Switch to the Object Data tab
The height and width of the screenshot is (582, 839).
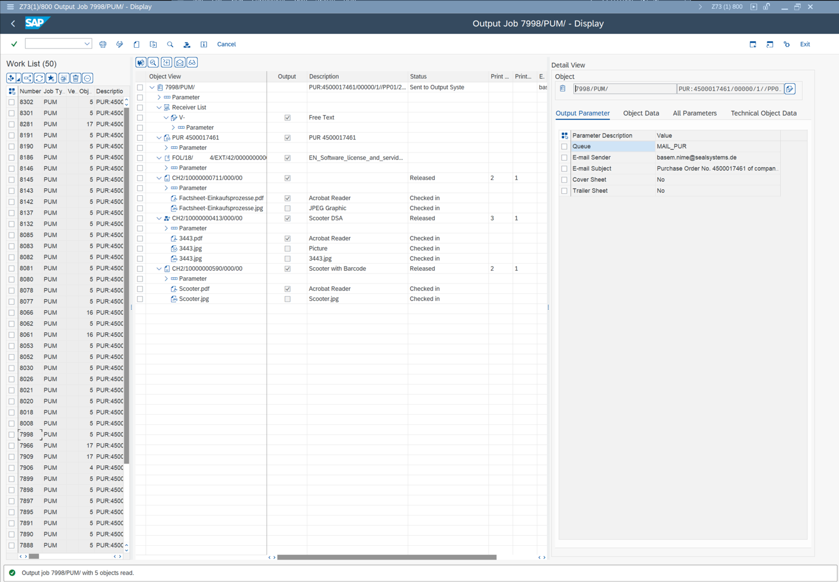[641, 113]
